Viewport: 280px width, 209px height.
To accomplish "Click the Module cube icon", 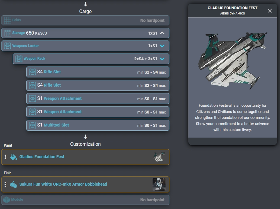I will pyautogui.click(x=7, y=200).
